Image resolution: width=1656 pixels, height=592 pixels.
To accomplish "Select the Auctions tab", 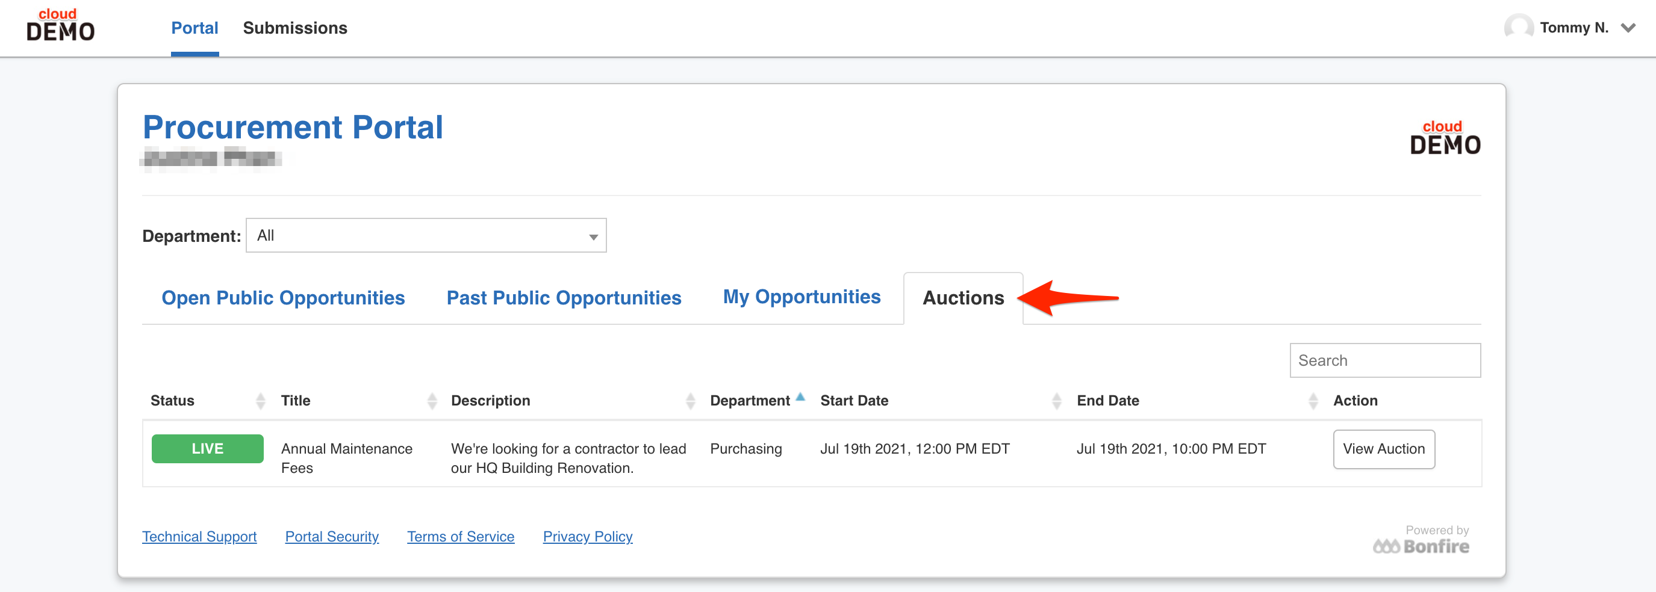I will (x=963, y=298).
